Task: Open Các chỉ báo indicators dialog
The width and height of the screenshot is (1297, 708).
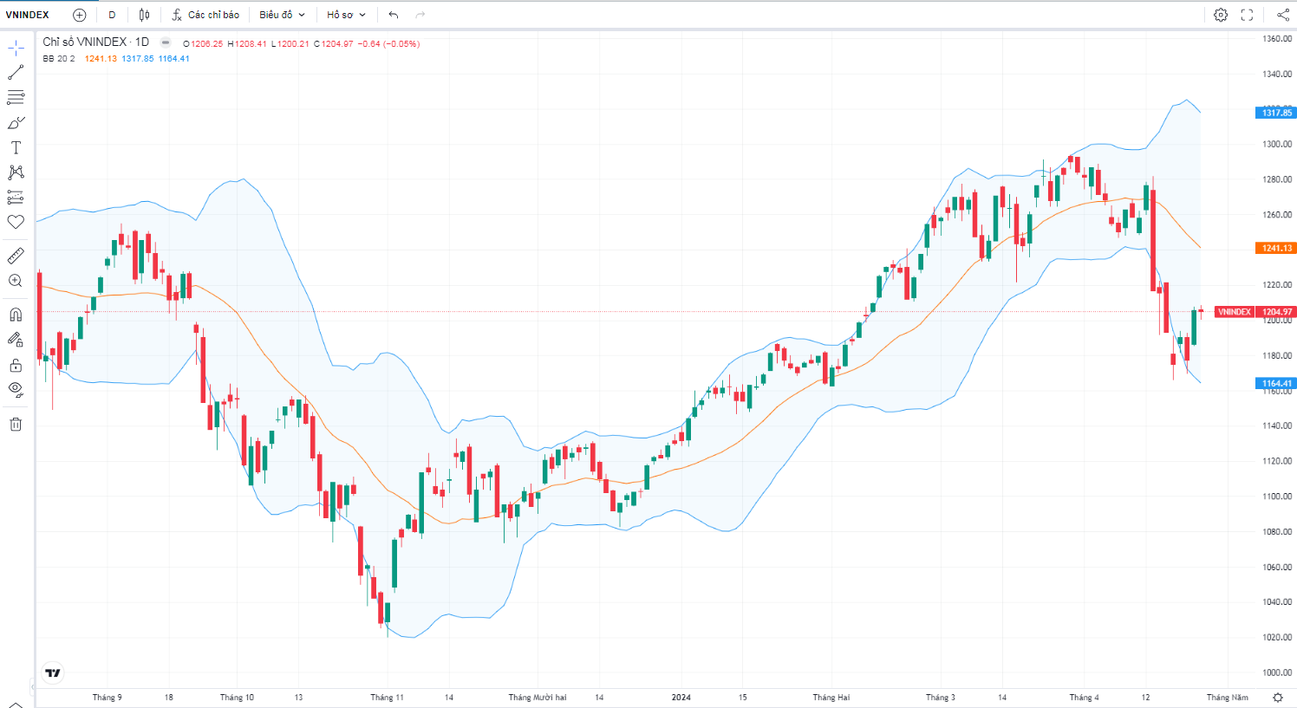Action: tap(205, 15)
